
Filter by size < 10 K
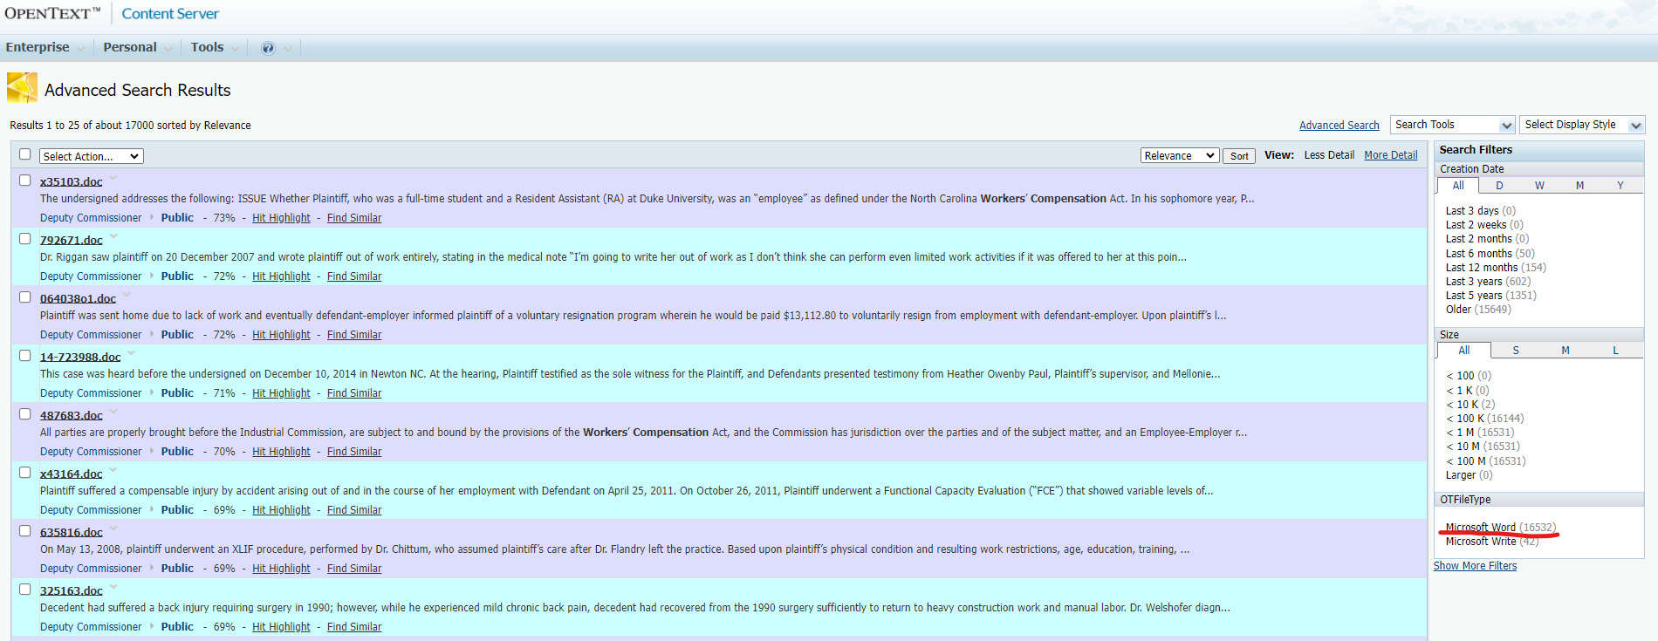tap(1462, 405)
